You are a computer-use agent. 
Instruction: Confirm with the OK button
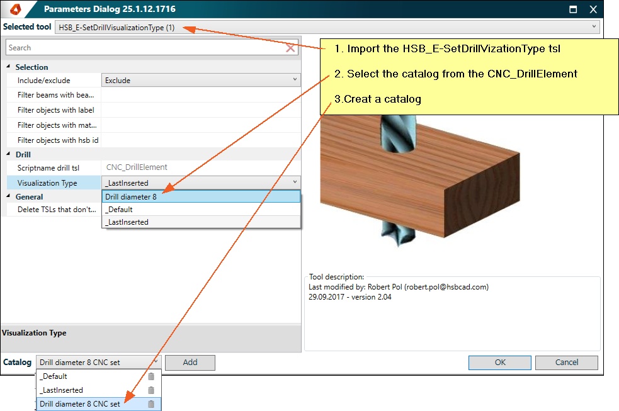pos(500,363)
